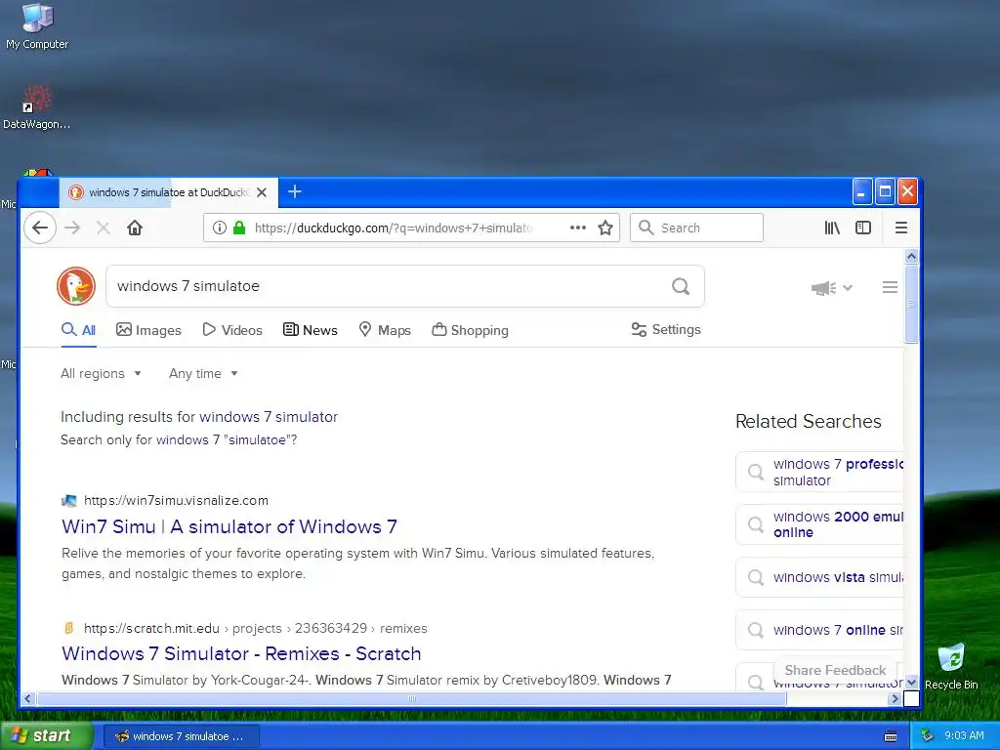This screenshot has height=750, width=1000.
Task: Select related search windows 2000 emulator online
Action: (x=820, y=524)
